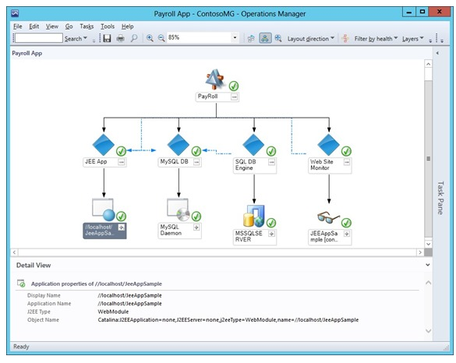Image resolution: width=456 pixels, height=363 pixels.
Task: Open the Filter by health dropdown
Action: pos(376,39)
